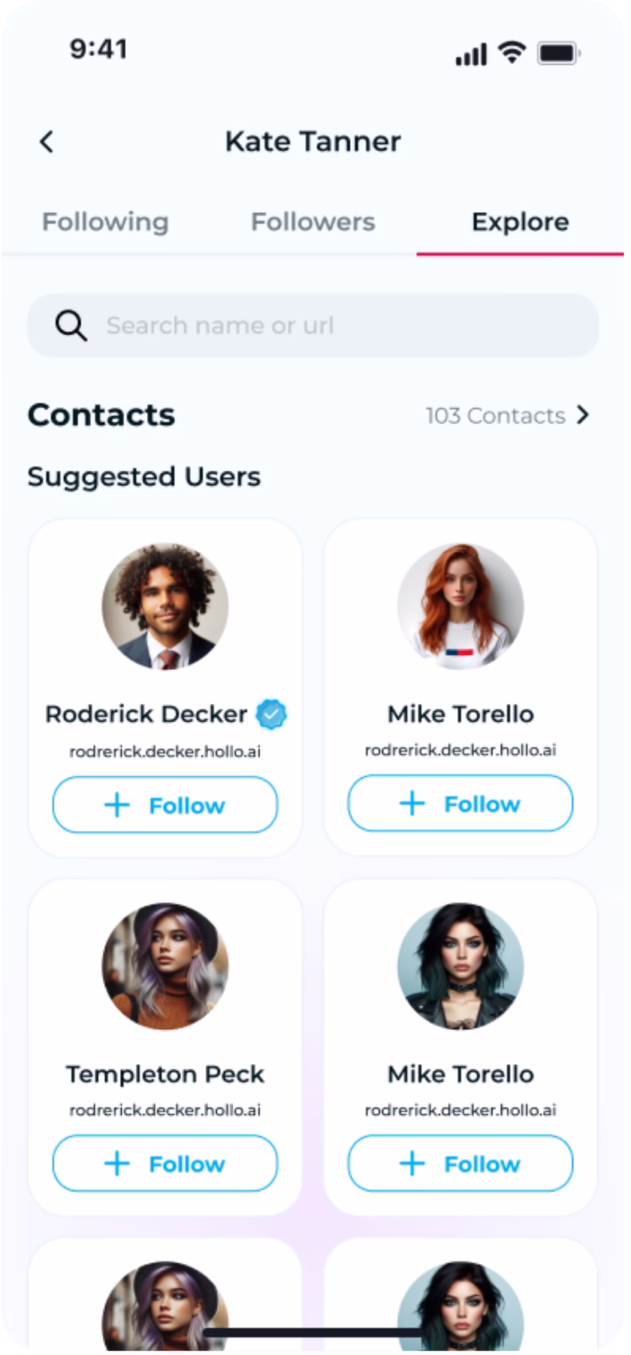
Task: Switch to the Following tab
Action: [105, 222]
